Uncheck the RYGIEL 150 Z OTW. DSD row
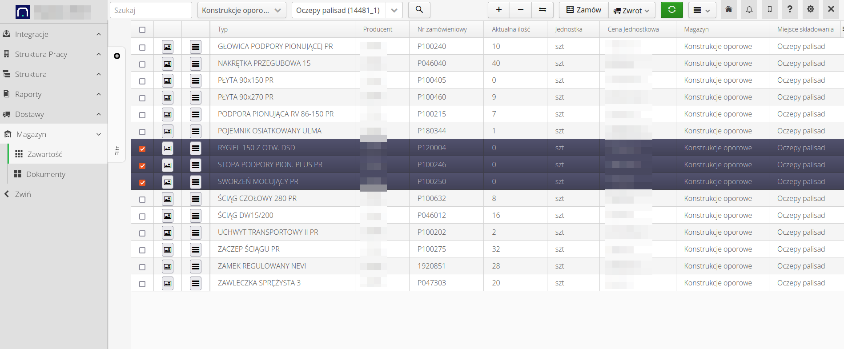Image resolution: width=844 pixels, height=349 pixels. tap(142, 148)
